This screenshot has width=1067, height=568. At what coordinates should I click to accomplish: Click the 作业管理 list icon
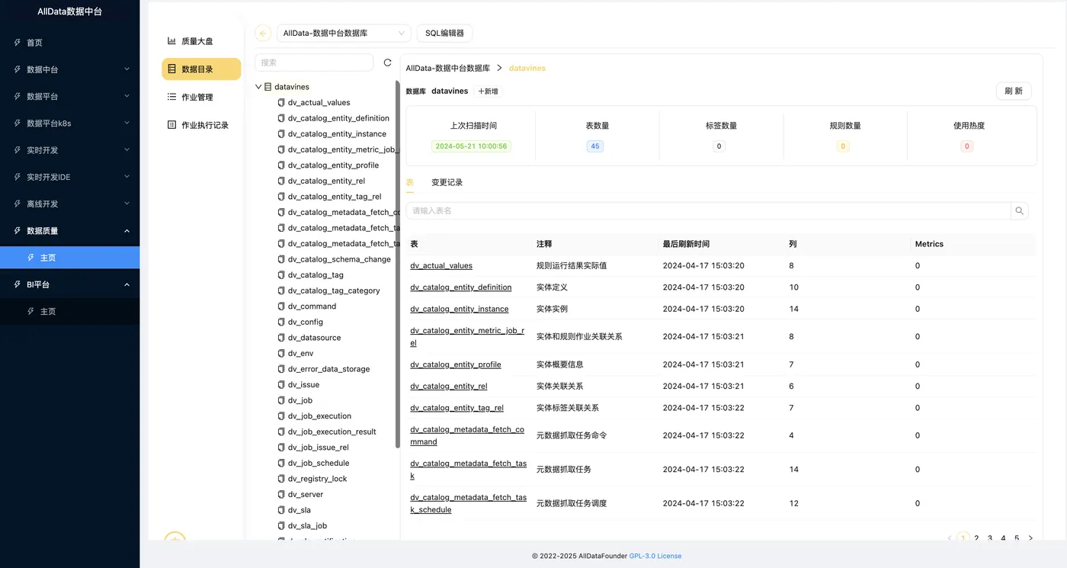172,97
